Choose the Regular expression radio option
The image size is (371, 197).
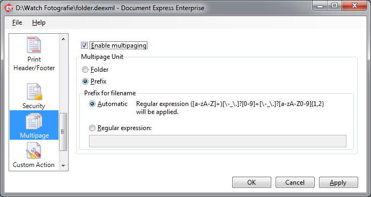(92, 128)
